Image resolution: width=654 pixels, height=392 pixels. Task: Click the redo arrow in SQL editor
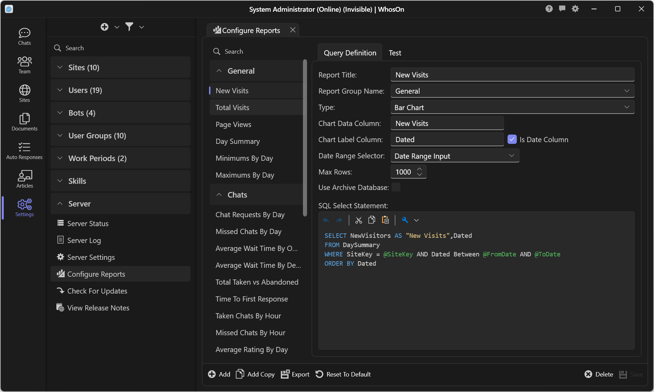(339, 220)
